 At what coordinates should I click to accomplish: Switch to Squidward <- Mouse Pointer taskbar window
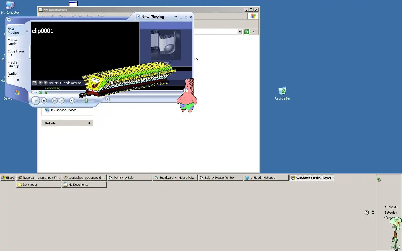(175, 178)
